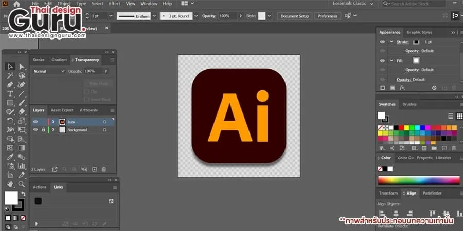The image size is (463, 231).
Task: Open Essentials Classic workspace switcher
Action: coord(353,4)
